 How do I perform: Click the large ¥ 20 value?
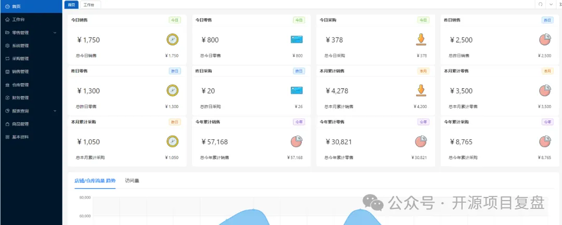click(x=208, y=91)
